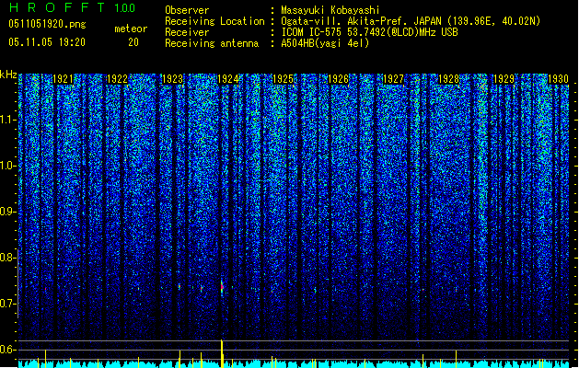Click the 1921 time marker
The width and height of the screenshot is (579, 368).
tap(63, 79)
